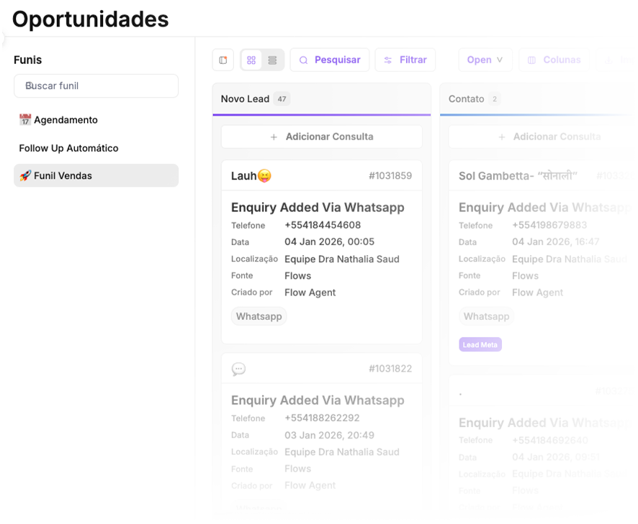Expand the Open status dropdown
Screen dimensions: 638x524
[x=485, y=60]
